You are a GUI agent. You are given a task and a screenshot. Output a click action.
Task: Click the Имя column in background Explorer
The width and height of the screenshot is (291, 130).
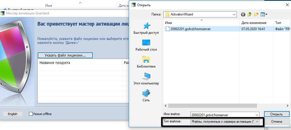49,6
